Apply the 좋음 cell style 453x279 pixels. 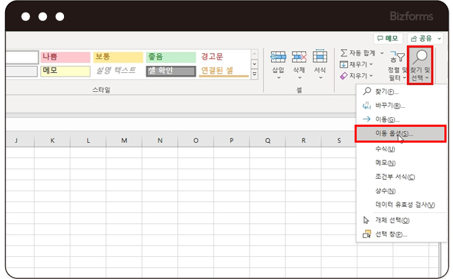click(x=170, y=57)
